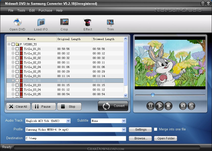Click the Pause conversion button

44,106
